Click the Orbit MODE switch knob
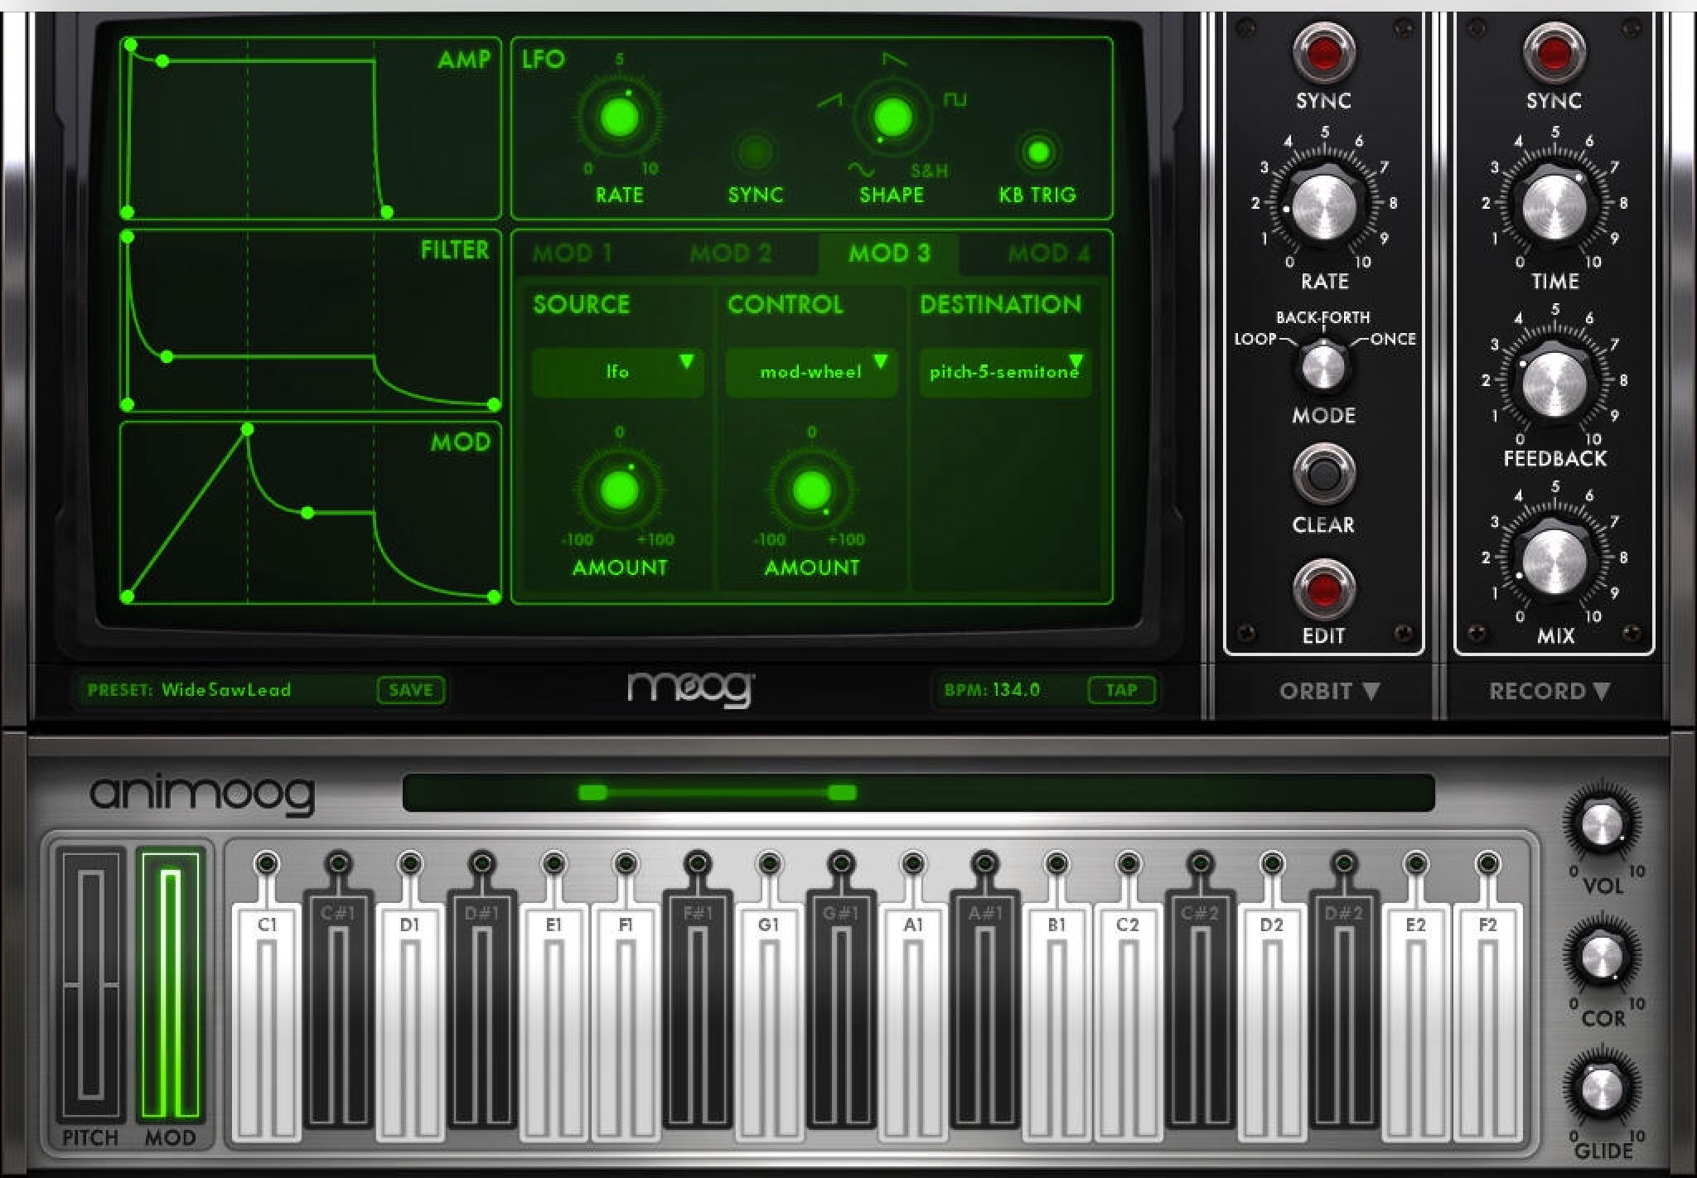 pyautogui.click(x=1323, y=365)
